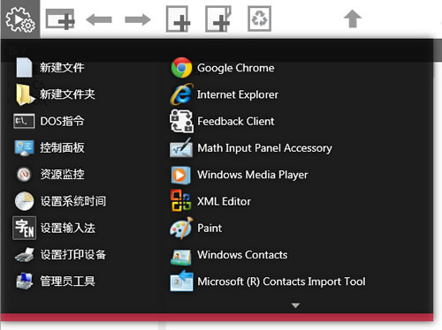Click the command prompt icon for DOS指令
Image resolution: width=442 pixels, height=330 pixels.
pos(24,121)
